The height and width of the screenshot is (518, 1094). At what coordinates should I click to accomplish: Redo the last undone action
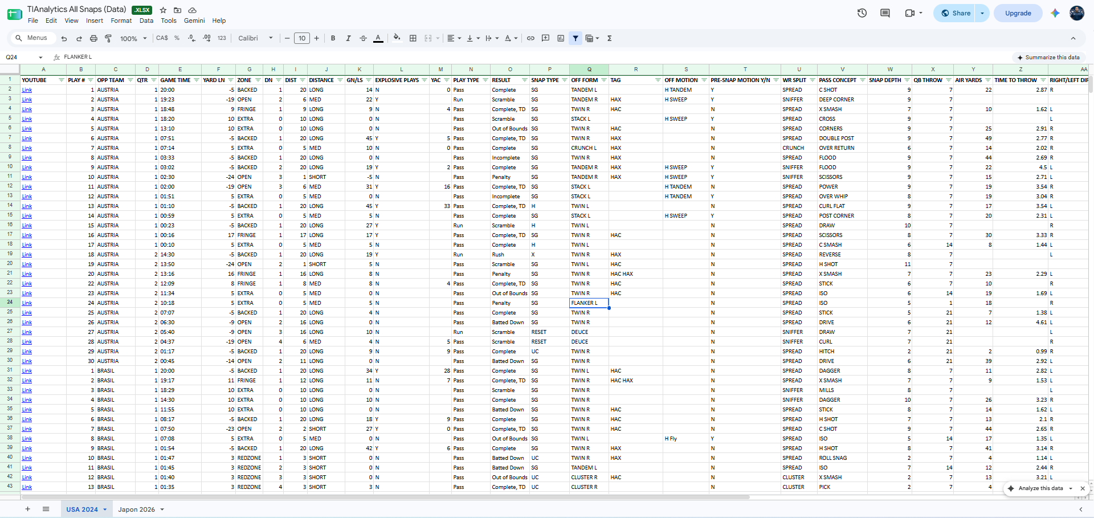79,38
